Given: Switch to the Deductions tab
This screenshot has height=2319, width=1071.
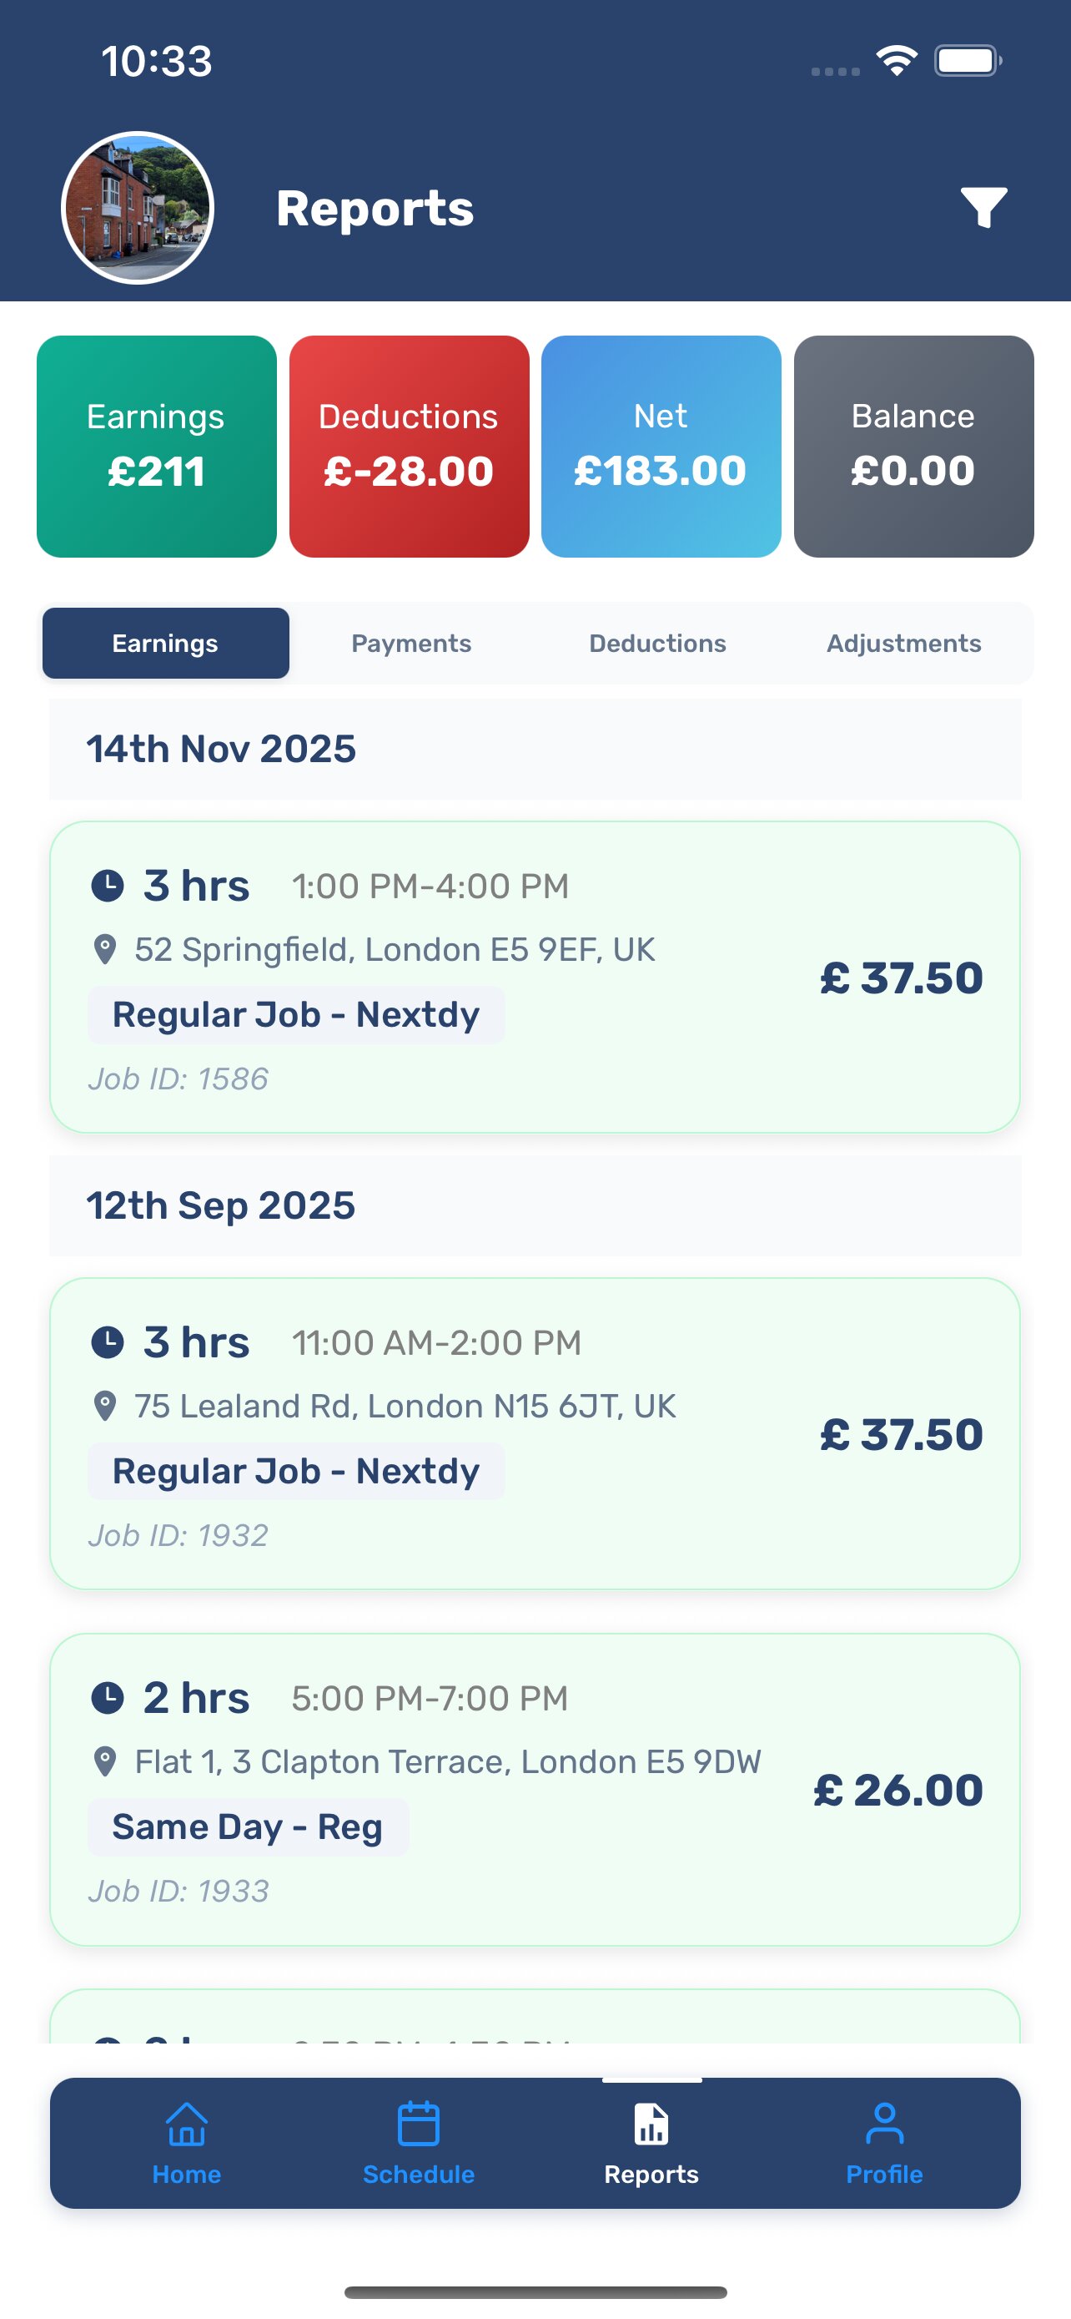Looking at the screenshot, I should click(657, 644).
